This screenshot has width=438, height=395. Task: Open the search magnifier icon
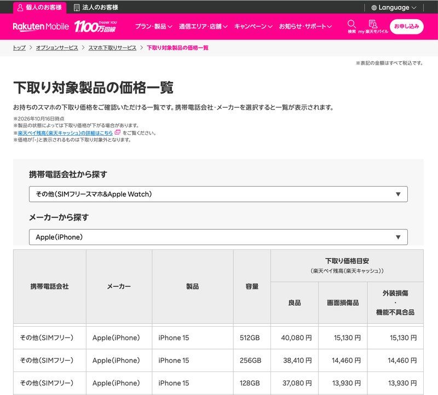click(x=351, y=24)
